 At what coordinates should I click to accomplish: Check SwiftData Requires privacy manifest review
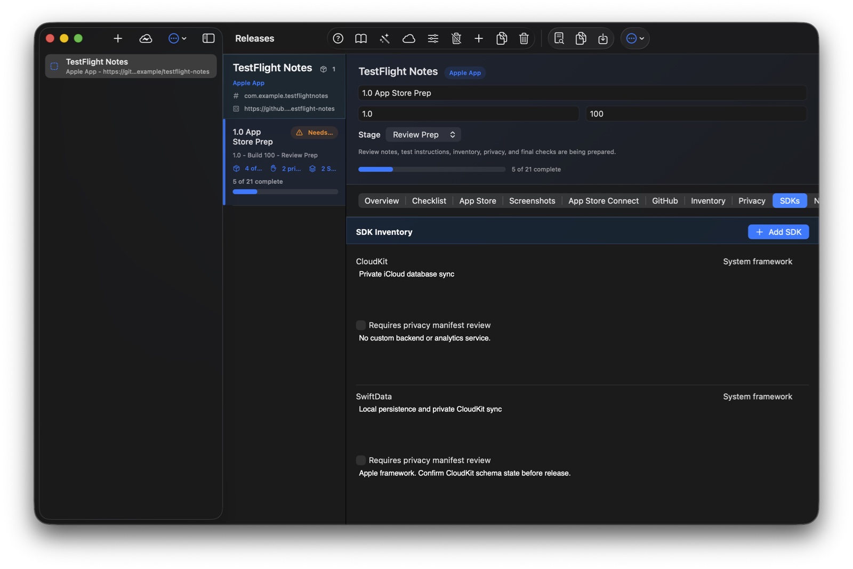click(x=361, y=460)
